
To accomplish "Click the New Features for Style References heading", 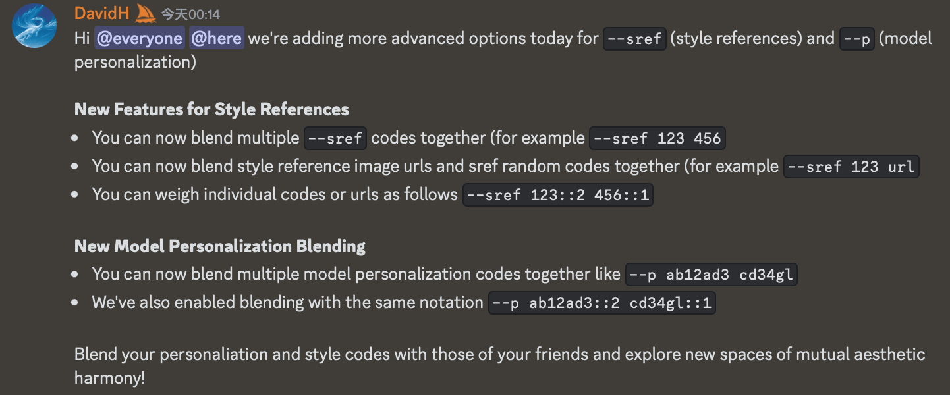I will [x=211, y=109].
